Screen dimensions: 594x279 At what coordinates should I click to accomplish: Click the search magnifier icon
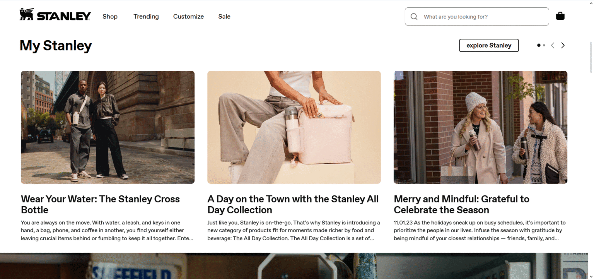414,17
